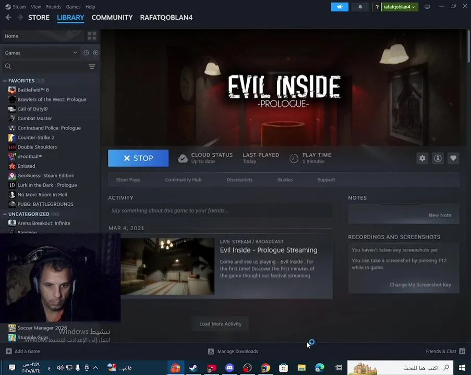Open the Friends & Chat icon
The image size is (471, 375).
tap(462, 351)
